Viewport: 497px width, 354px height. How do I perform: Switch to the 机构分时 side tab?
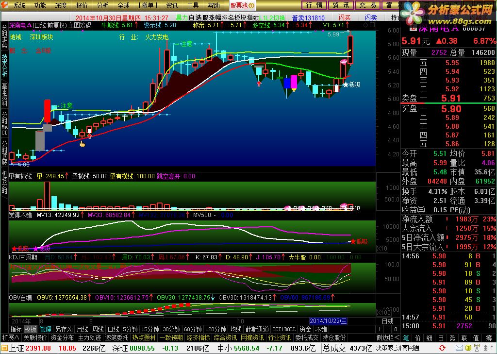pyautogui.click(x=4, y=182)
